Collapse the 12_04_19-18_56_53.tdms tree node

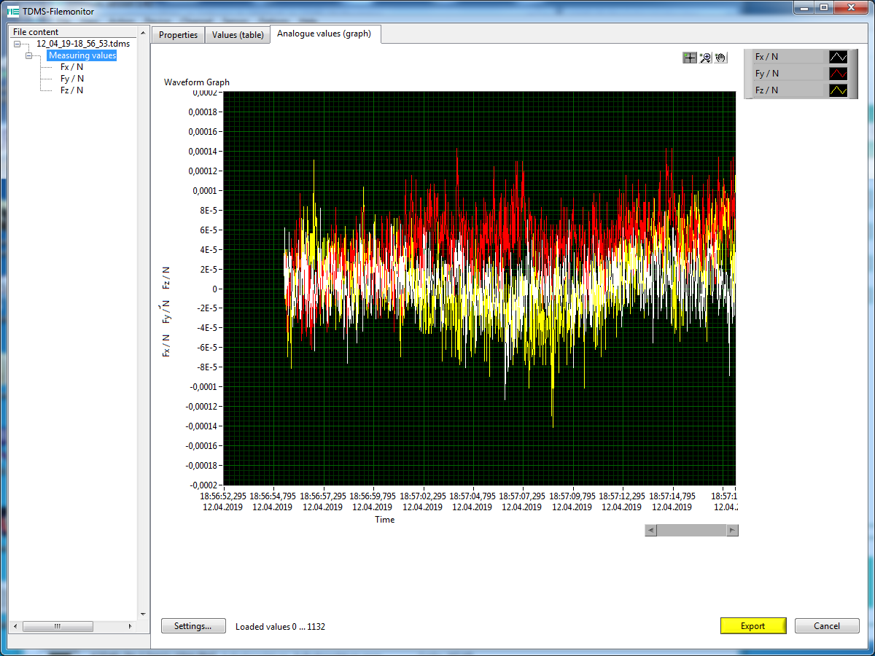click(x=17, y=44)
